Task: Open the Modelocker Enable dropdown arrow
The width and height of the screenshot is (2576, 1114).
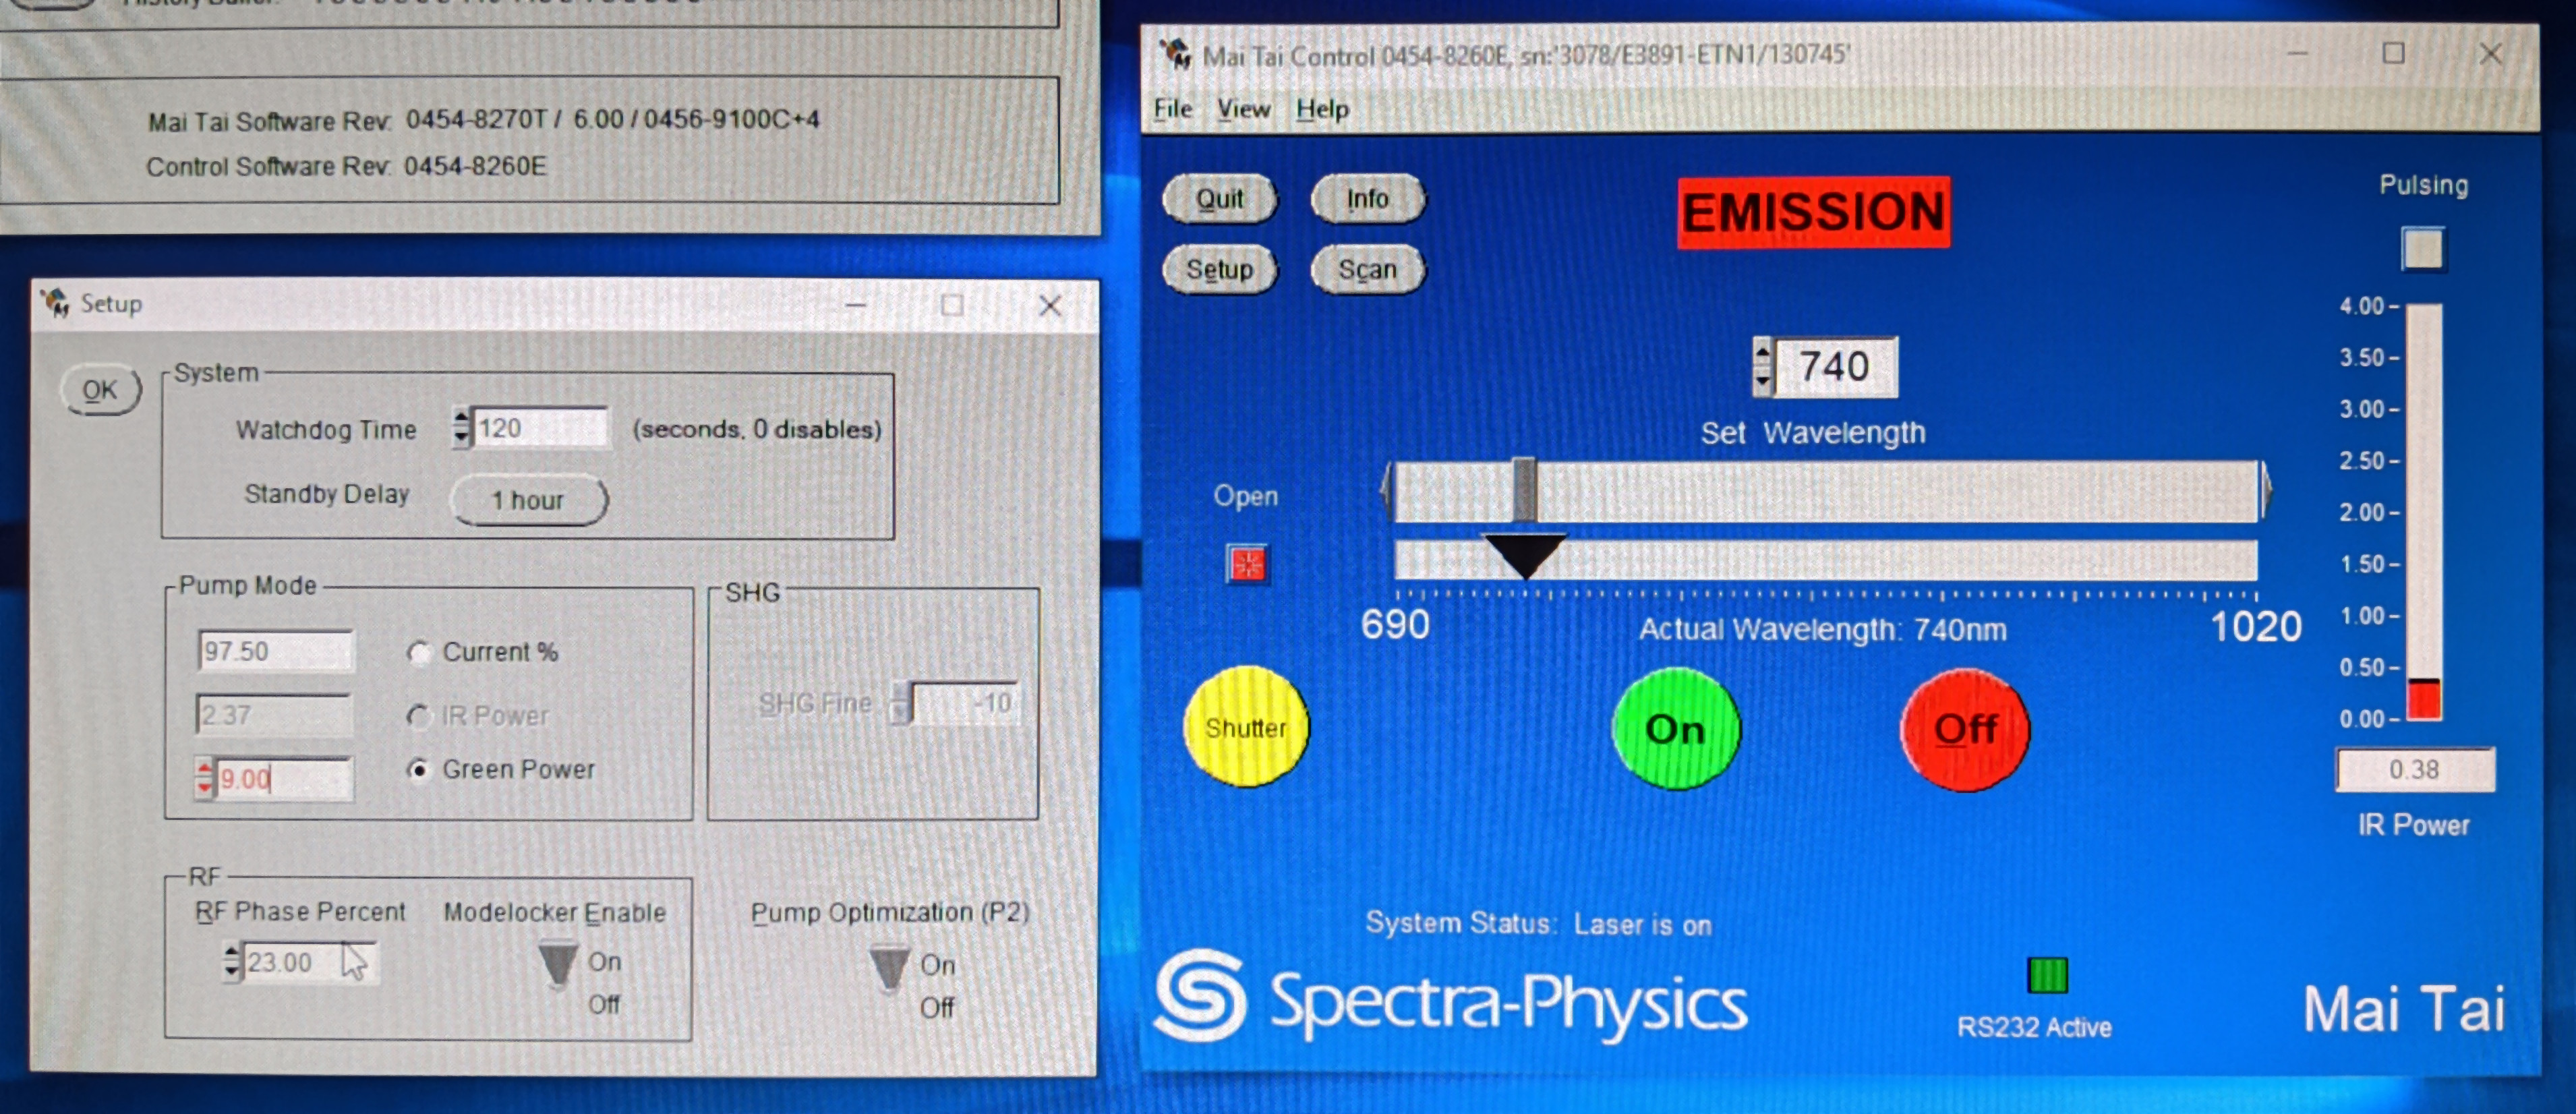Action: (x=556, y=961)
